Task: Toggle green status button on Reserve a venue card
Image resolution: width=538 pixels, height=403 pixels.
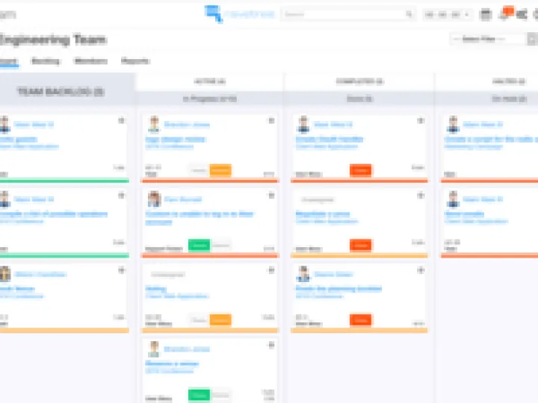Action: [x=199, y=395]
